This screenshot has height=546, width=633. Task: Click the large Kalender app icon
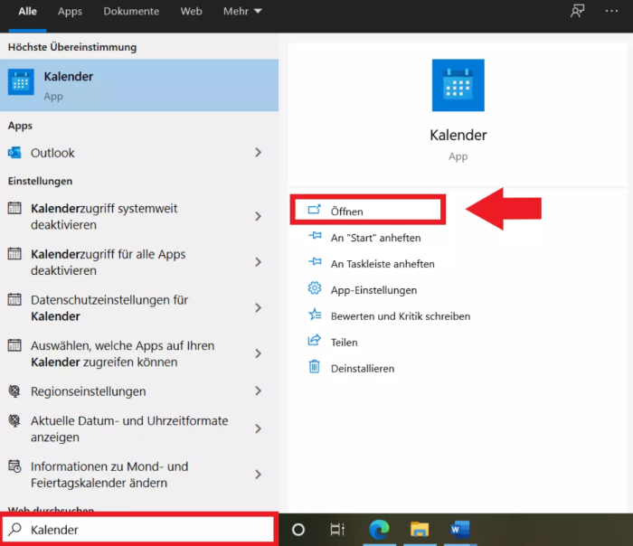tap(458, 86)
